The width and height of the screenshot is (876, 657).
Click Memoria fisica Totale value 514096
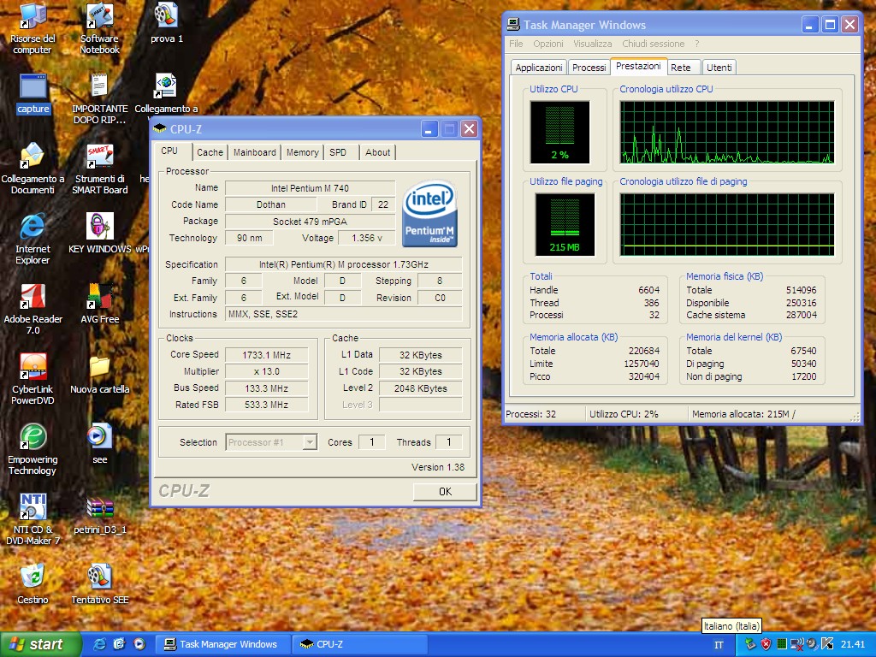click(801, 290)
